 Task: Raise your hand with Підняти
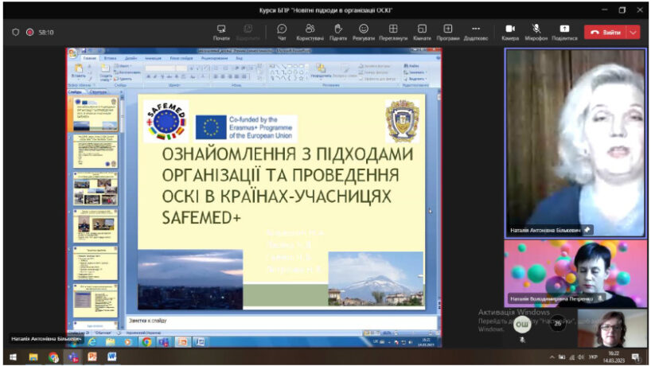[338, 30]
